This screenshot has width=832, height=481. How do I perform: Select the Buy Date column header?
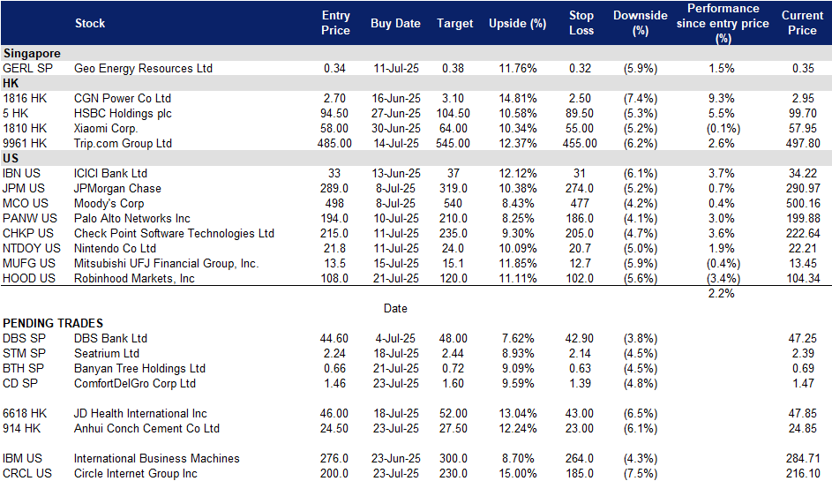coord(395,23)
